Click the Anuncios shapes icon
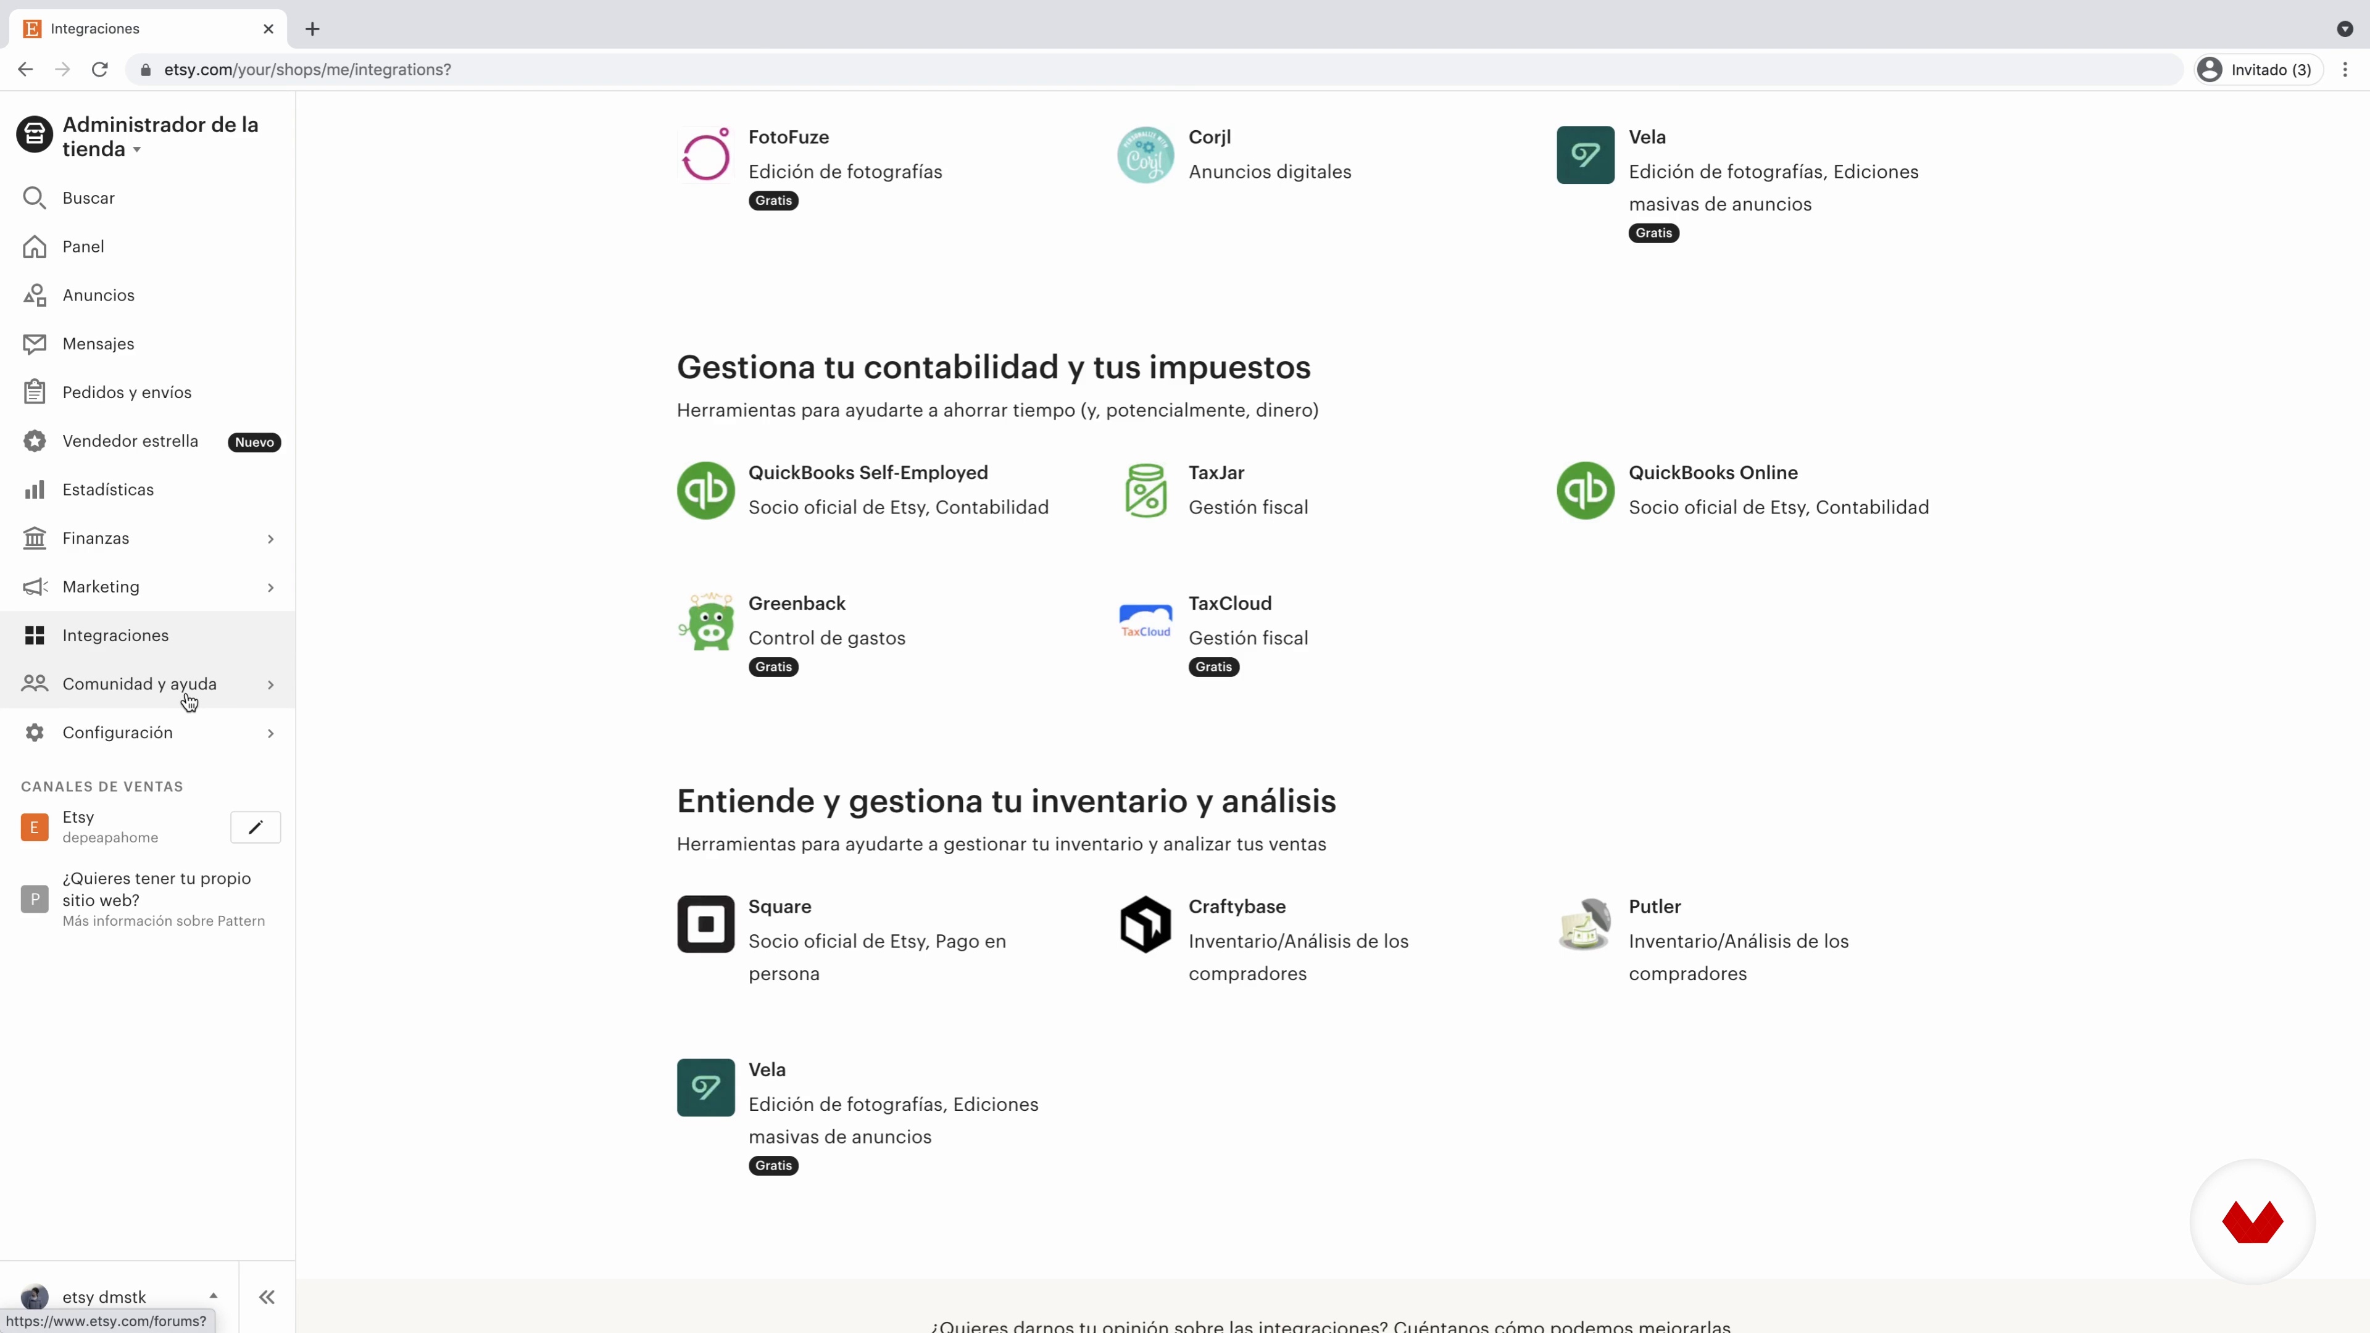2370x1333 pixels. [34, 296]
